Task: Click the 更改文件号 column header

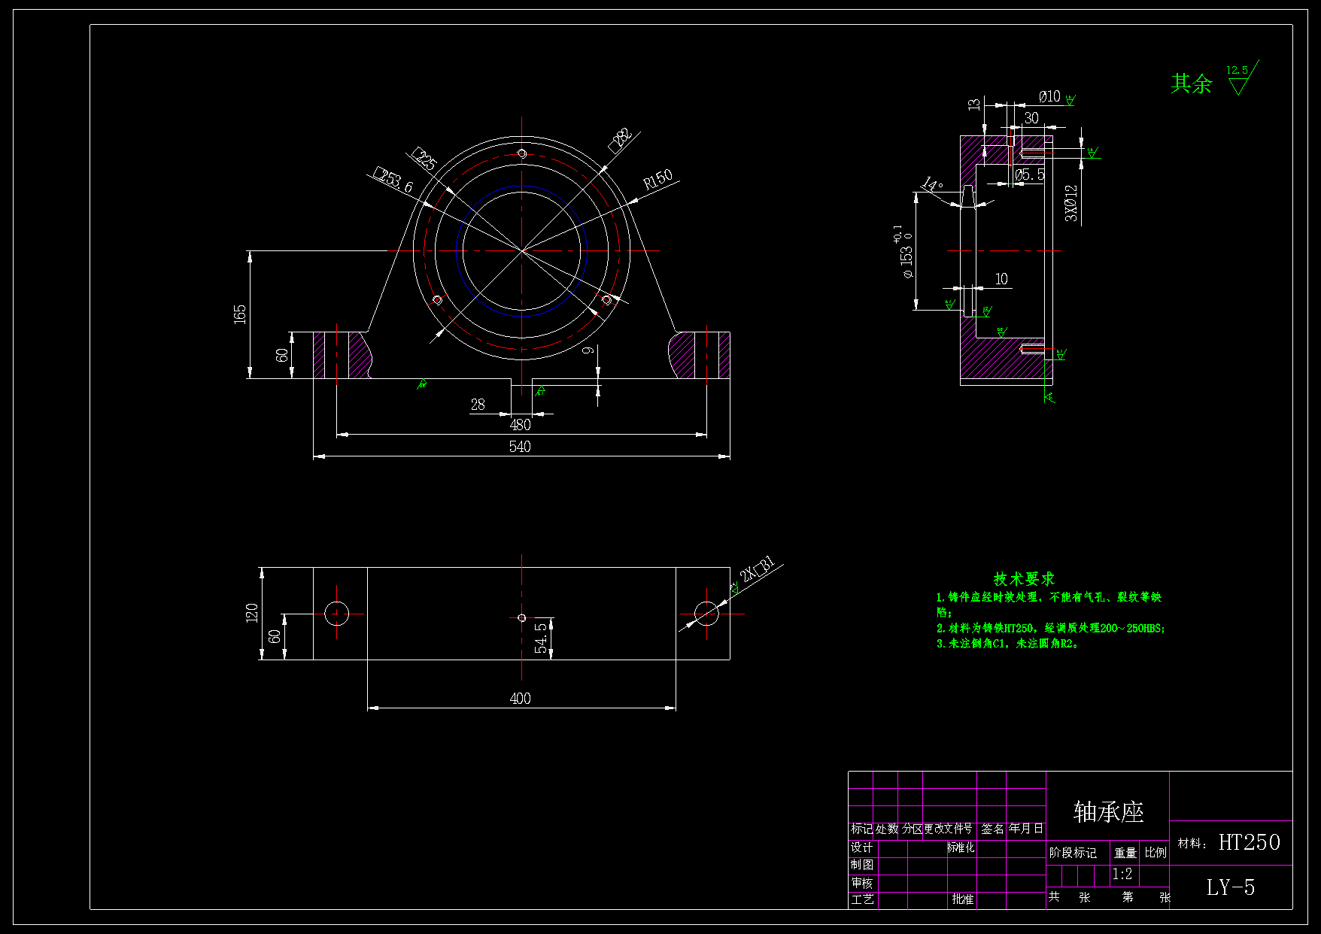Action: click(x=948, y=829)
